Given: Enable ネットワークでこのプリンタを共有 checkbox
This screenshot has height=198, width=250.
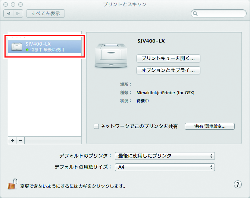Looking at the screenshot, I should point(96,126).
